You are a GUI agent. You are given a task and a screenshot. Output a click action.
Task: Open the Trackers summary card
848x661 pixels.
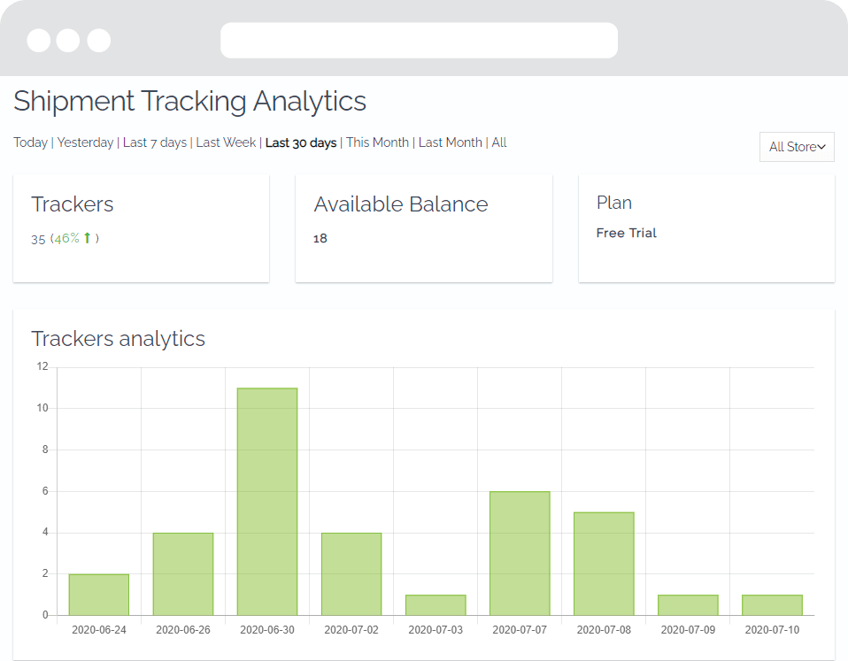pyautogui.click(x=141, y=228)
